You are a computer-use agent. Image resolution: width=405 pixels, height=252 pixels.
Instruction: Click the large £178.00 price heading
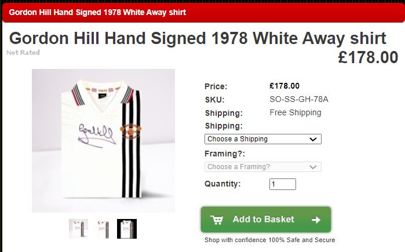[x=368, y=57]
